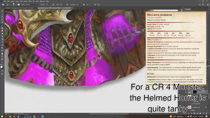The width and height of the screenshot is (210, 118).
Task: Switch to the MasterFile2.psd document tab
Action: click(54, 8)
